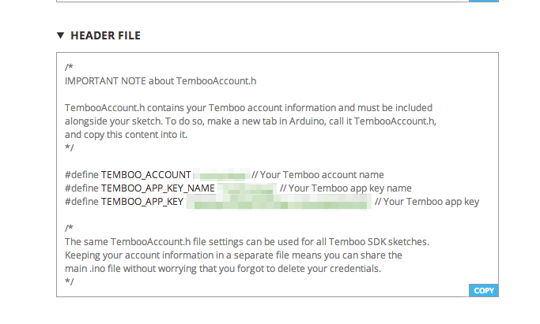The image size is (540, 324).
Task: Collapse the HEADER FILE disclosure triangle
Action: click(x=61, y=35)
